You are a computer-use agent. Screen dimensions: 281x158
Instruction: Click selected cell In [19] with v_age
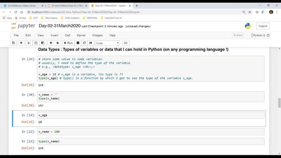pyautogui.click(x=151, y=115)
